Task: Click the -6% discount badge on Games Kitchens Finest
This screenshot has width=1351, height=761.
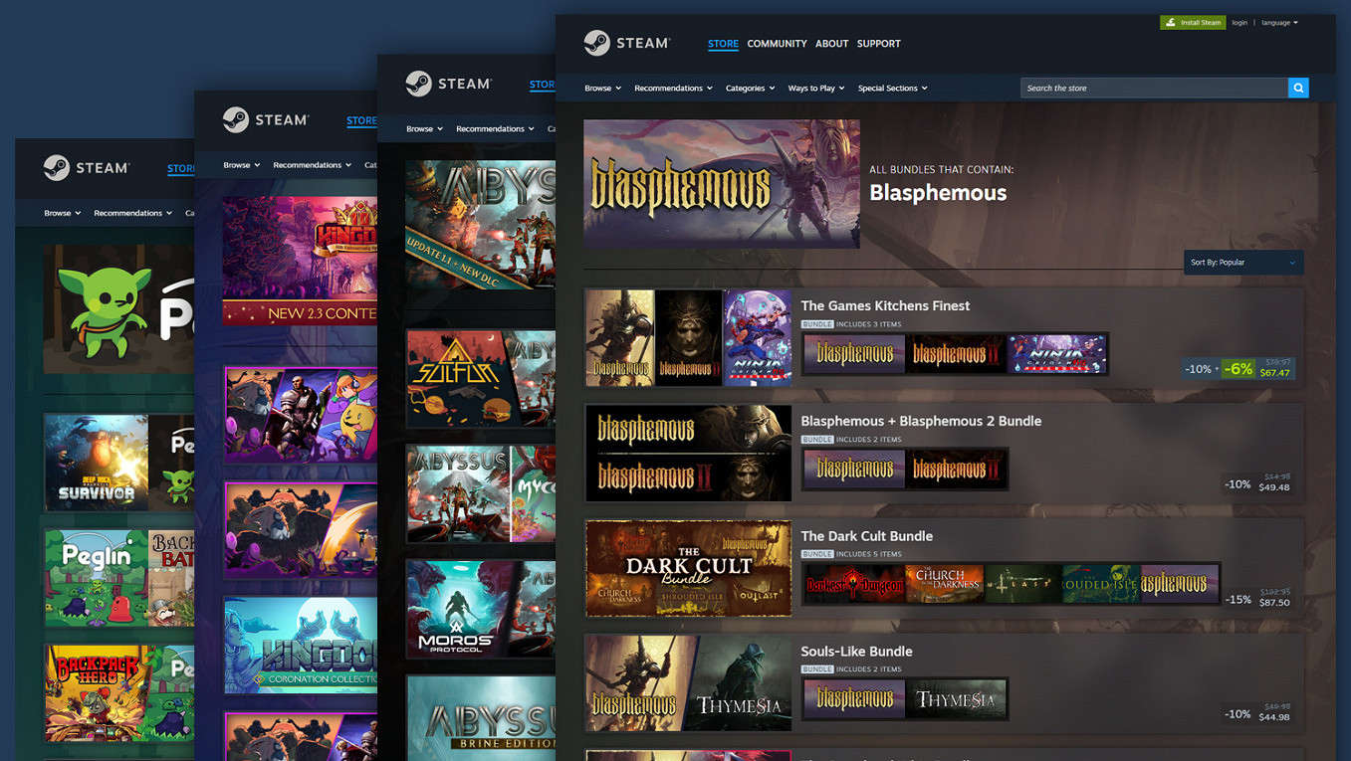Action: (x=1238, y=368)
